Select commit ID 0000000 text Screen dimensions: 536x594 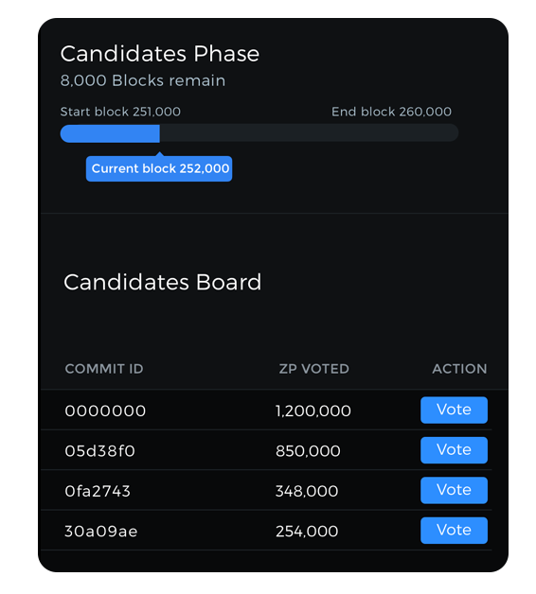click(105, 411)
